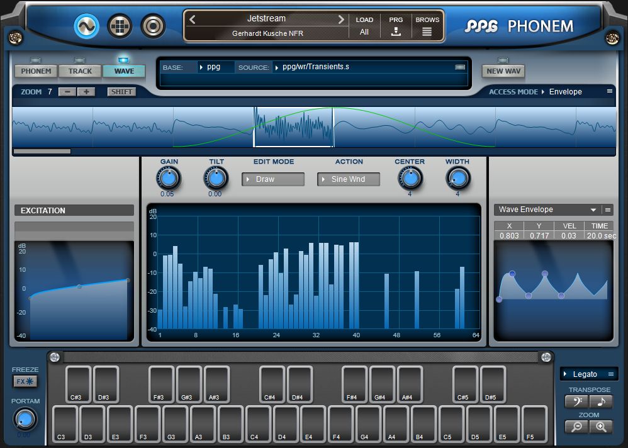Click the CENTER knob
Screen dimensions: 628x448
click(410, 179)
